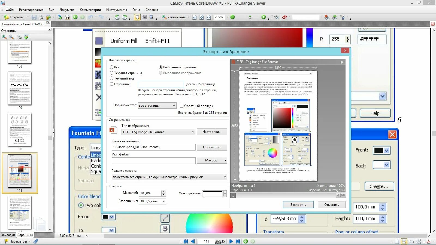Viewport: 436px width, 245px height.
Task: Open the 'Справка' menu
Action: (152, 10)
